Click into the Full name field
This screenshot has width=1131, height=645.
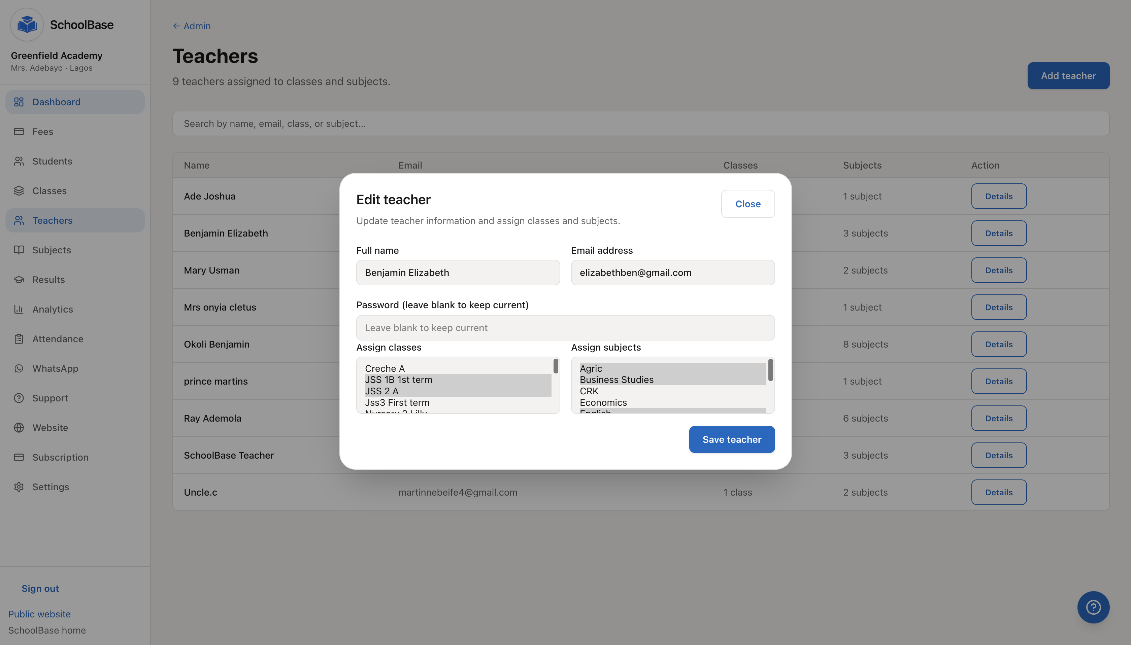[458, 273]
